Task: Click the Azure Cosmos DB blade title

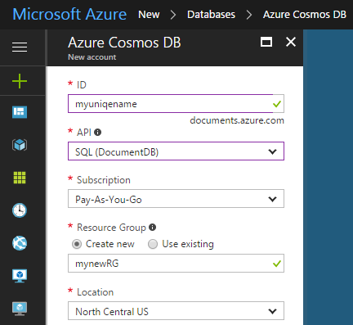Action: pos(124,43)
